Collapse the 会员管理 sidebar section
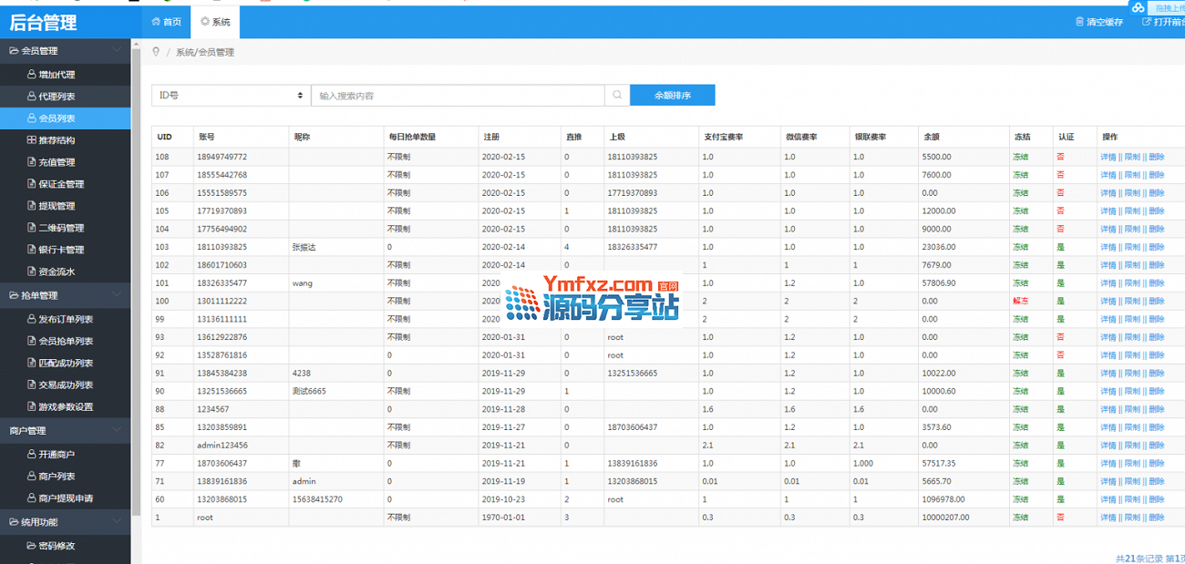Image resolution: width=1185 pixels, height=564 pixels. [x=116, y=51]
